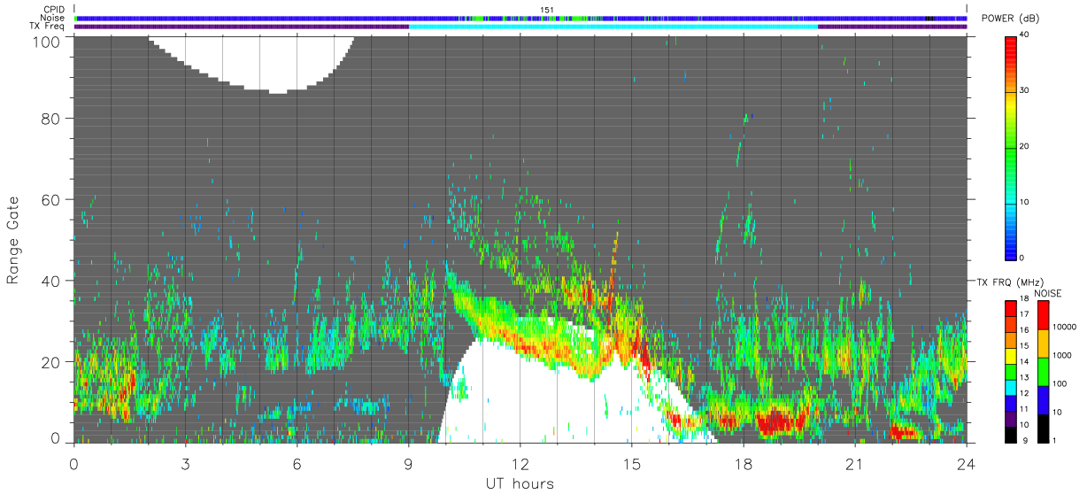Click the 3 tick on the UT hours axis
The height and width of the screenshot is (502, 1087).
tap(185, 464)
